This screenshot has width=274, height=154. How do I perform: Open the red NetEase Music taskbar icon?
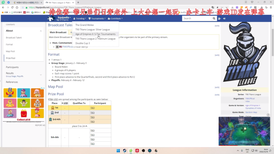137,151
